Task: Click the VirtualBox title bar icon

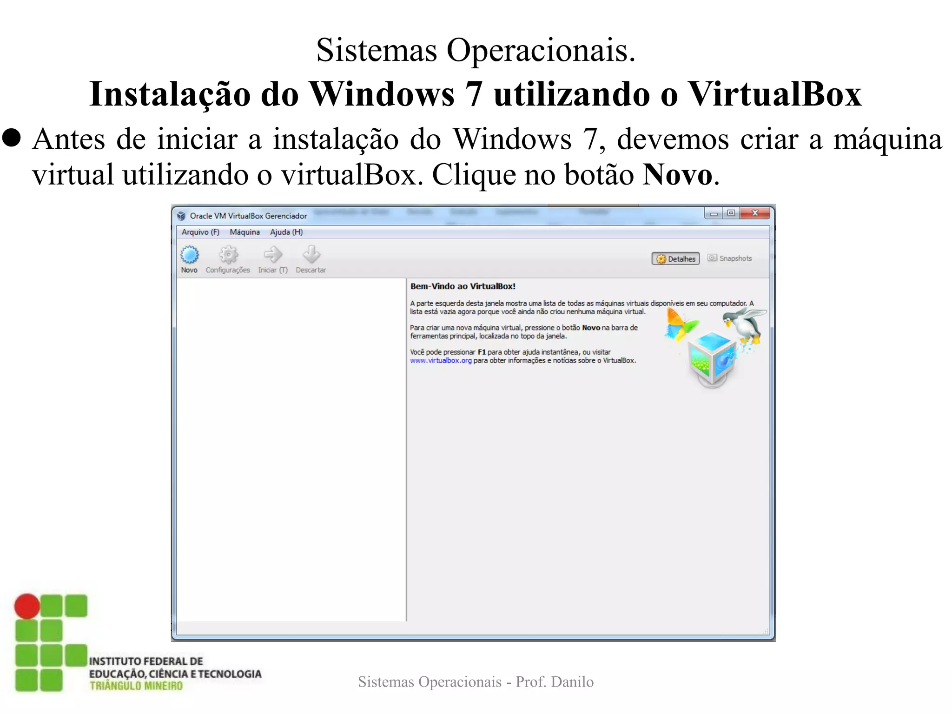Action: click(181, 216)
